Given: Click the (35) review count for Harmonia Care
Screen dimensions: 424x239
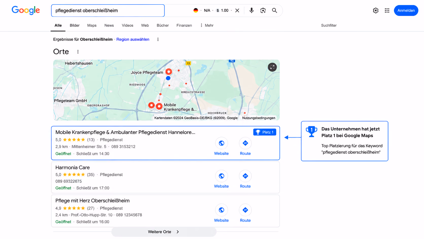Looking at the screenshot, I should click(x=91, y=175).
